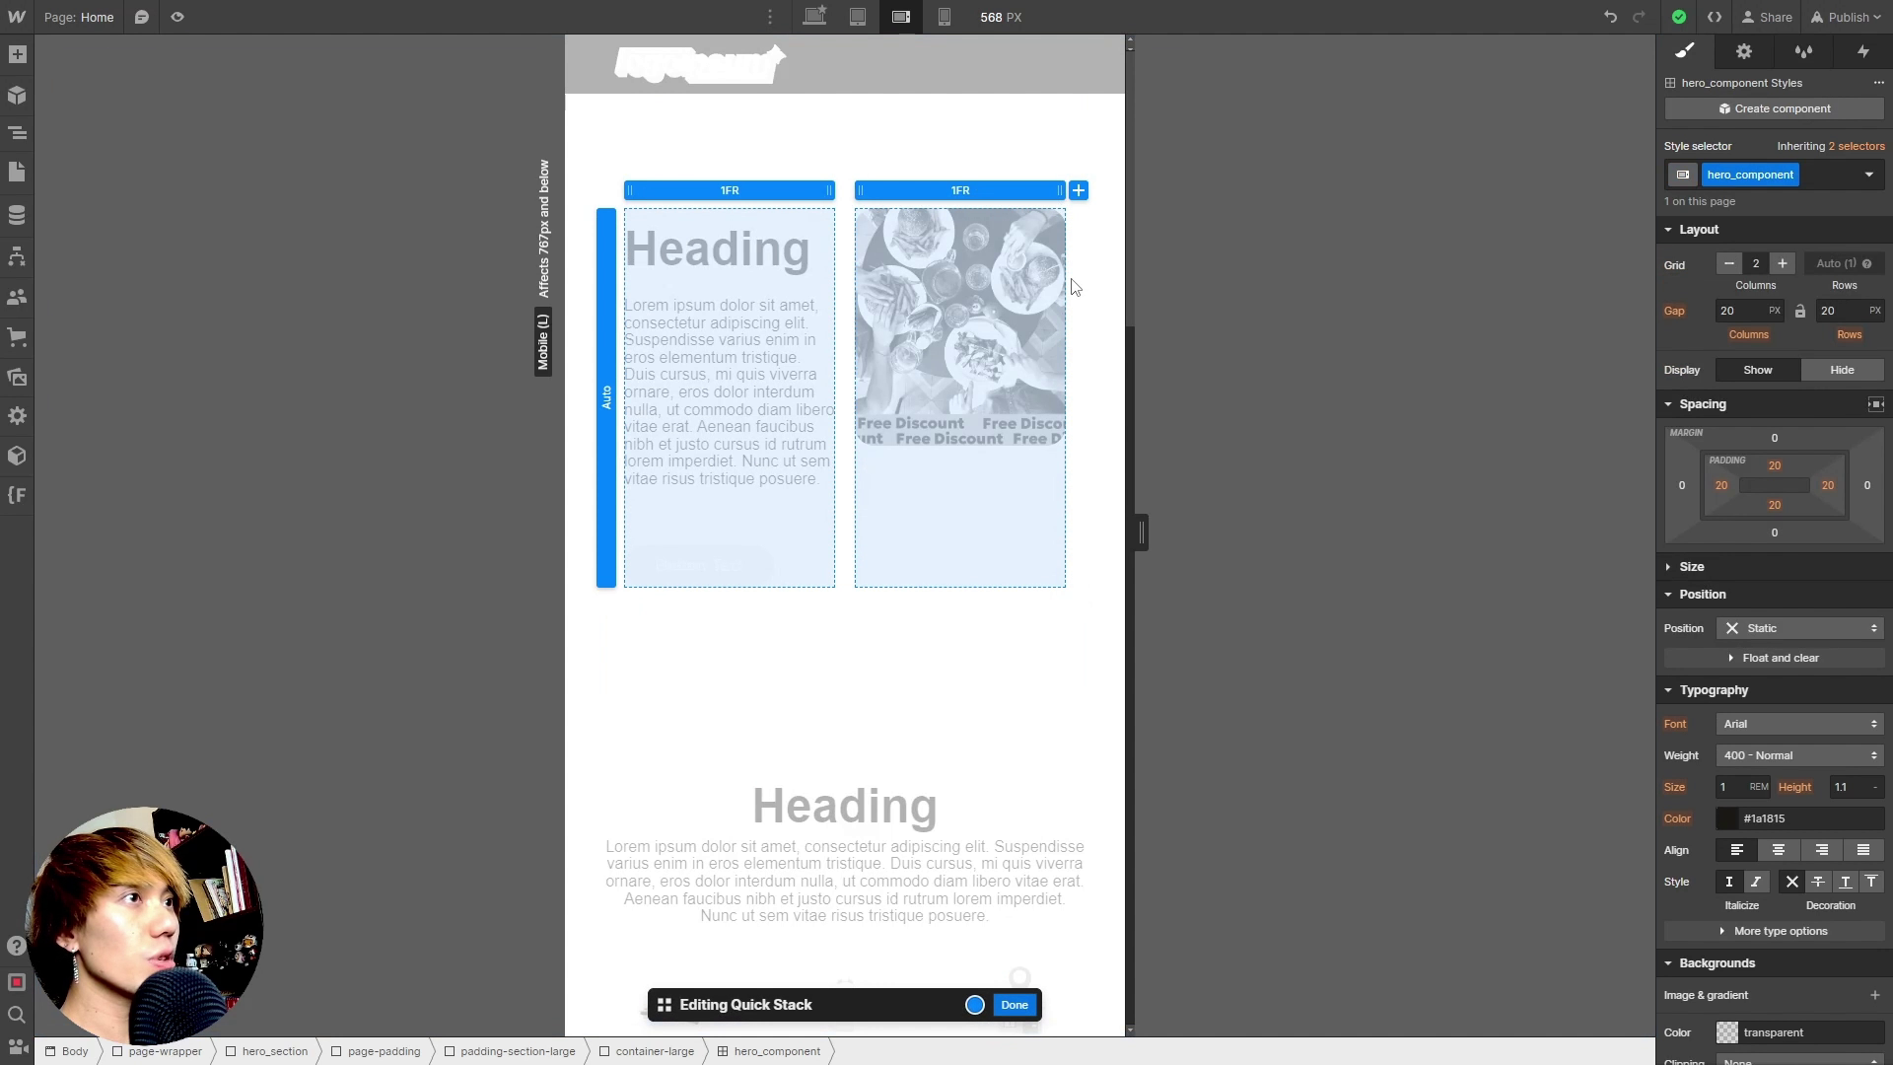
Task: Open the CMS Collections database icon
Action: coord(17,215)
